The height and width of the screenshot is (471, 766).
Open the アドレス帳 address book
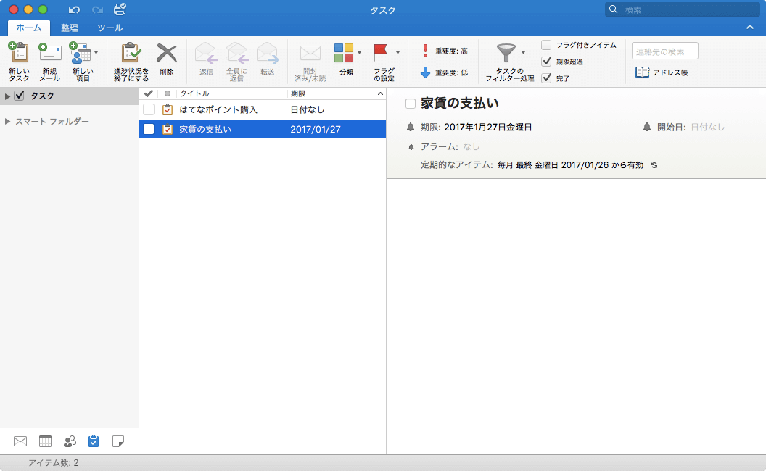pyautogui.click(x=662, y=72)
